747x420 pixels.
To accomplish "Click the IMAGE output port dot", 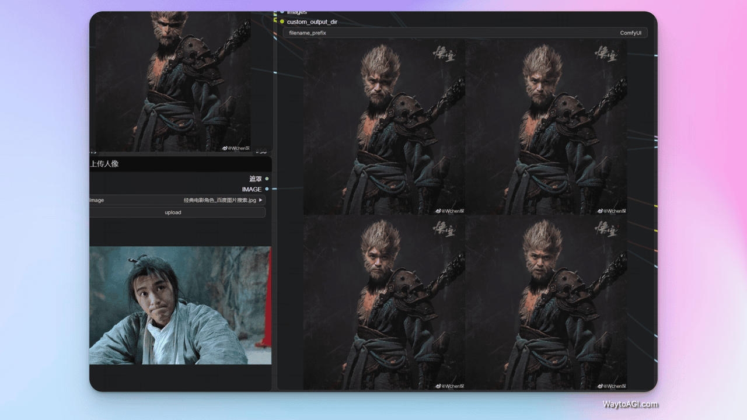I will pos(267,189).
